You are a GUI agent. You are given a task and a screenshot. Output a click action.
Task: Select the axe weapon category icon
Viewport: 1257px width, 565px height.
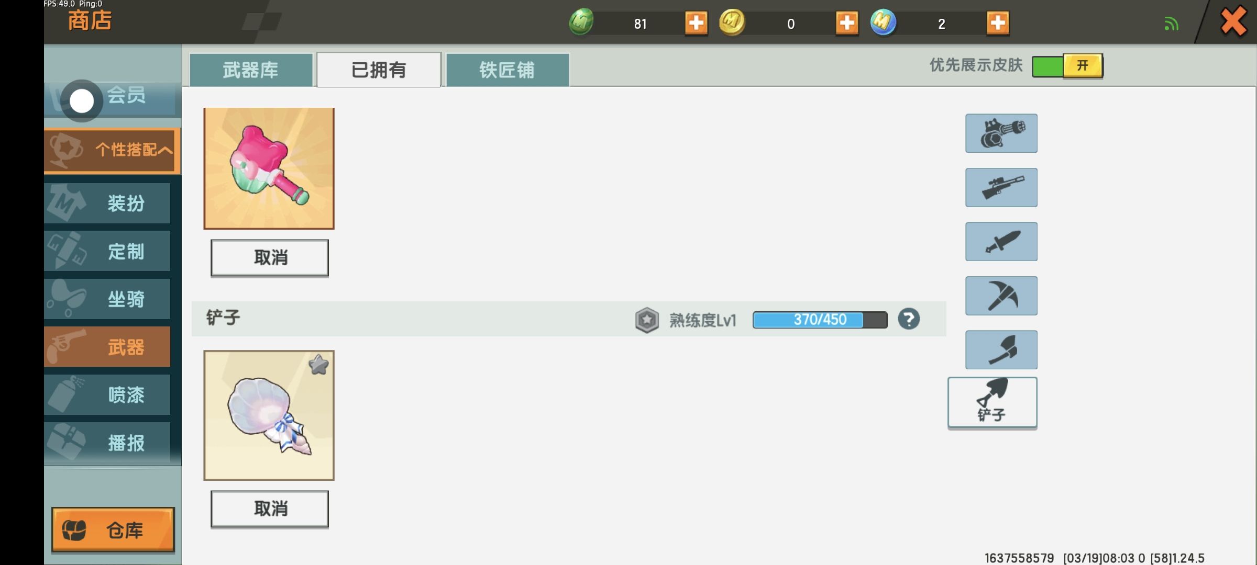point(1001,350)
